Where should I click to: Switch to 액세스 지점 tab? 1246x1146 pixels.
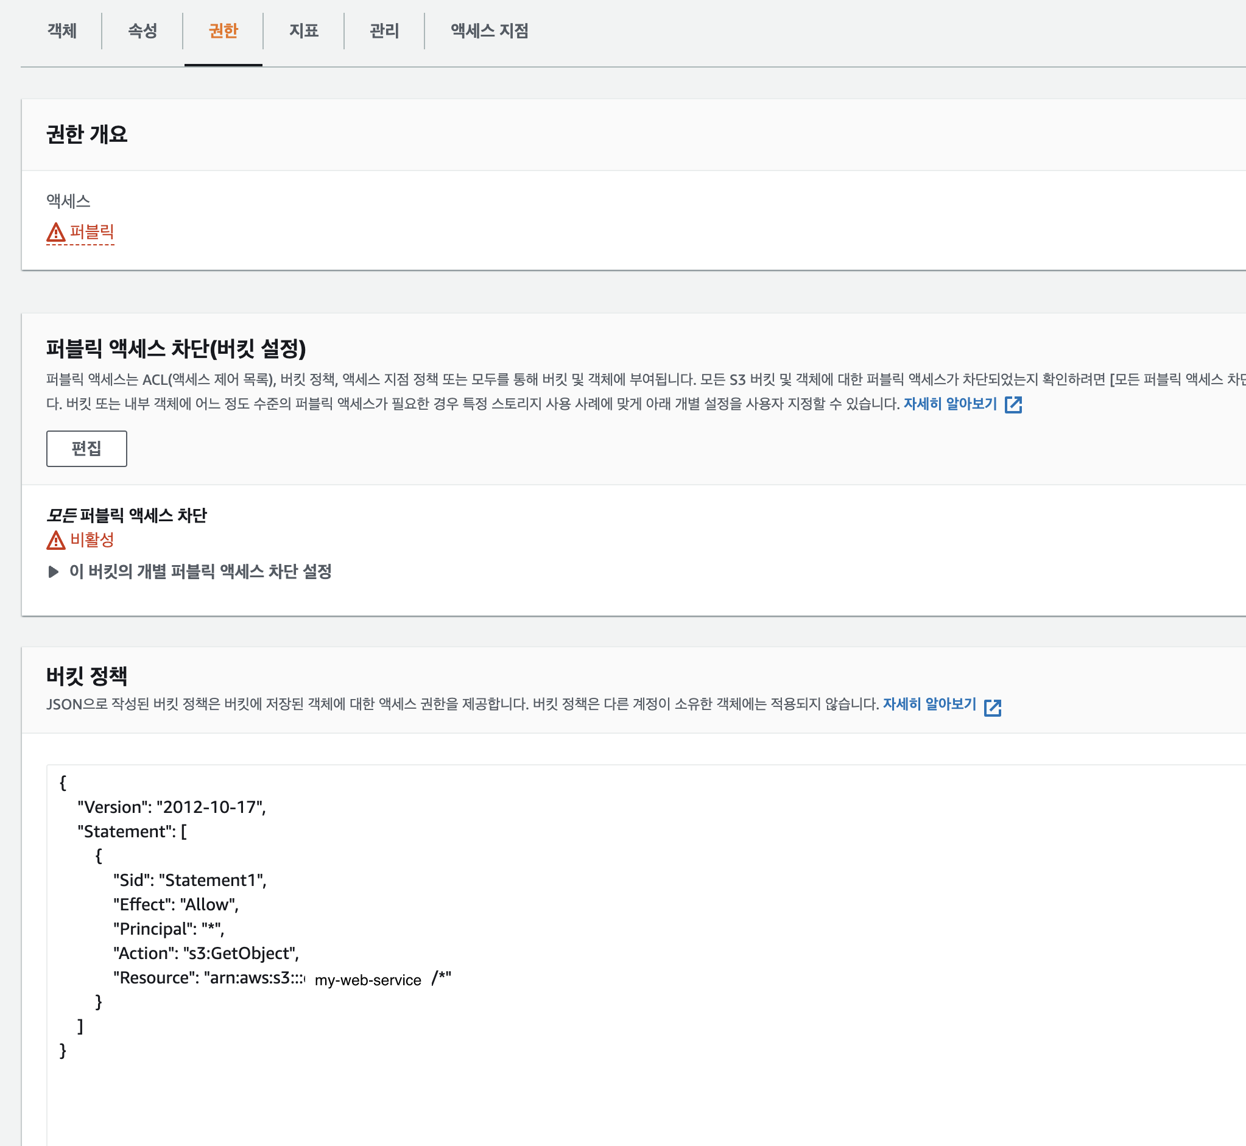click(489, 30)
